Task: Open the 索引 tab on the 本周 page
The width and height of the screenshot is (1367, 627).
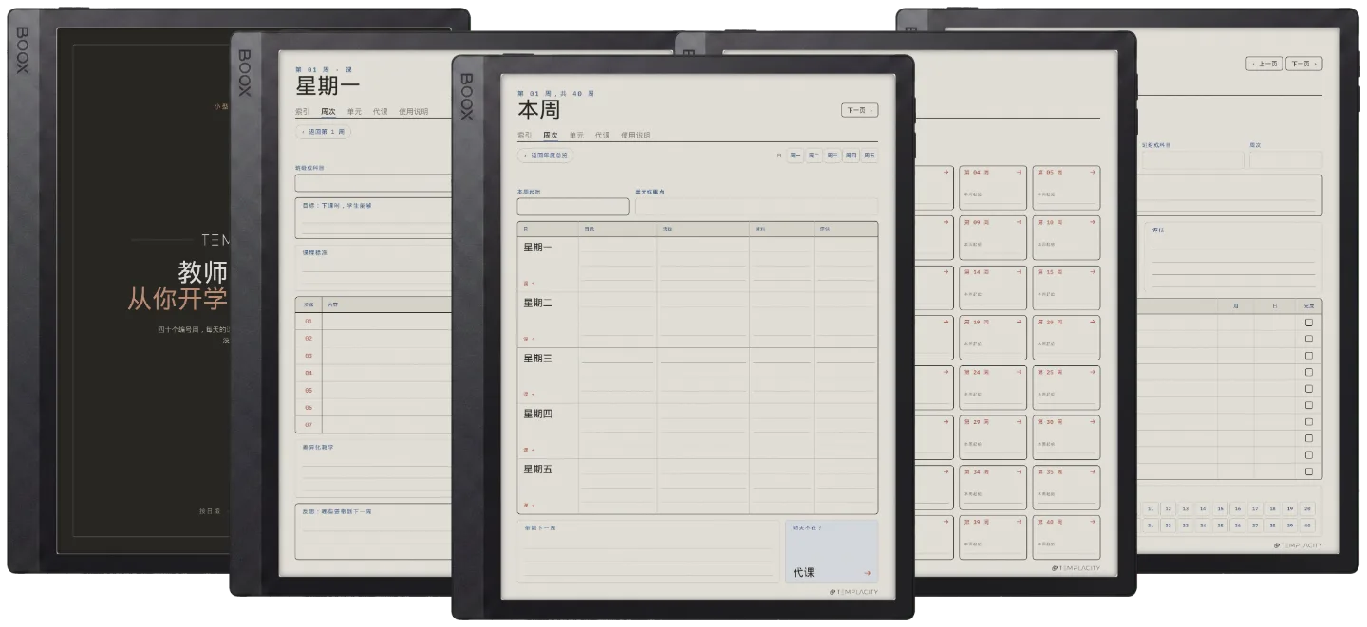Action: point(525,135)
